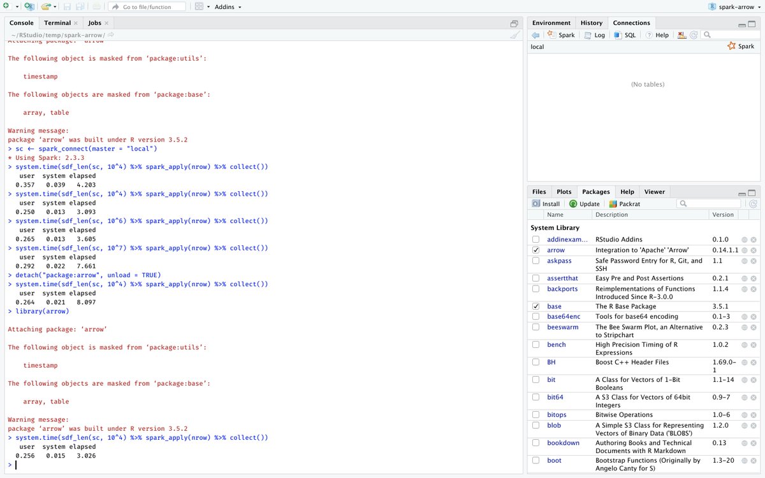
Task: Check the backports package checkbox
Action: coord(535,289)
